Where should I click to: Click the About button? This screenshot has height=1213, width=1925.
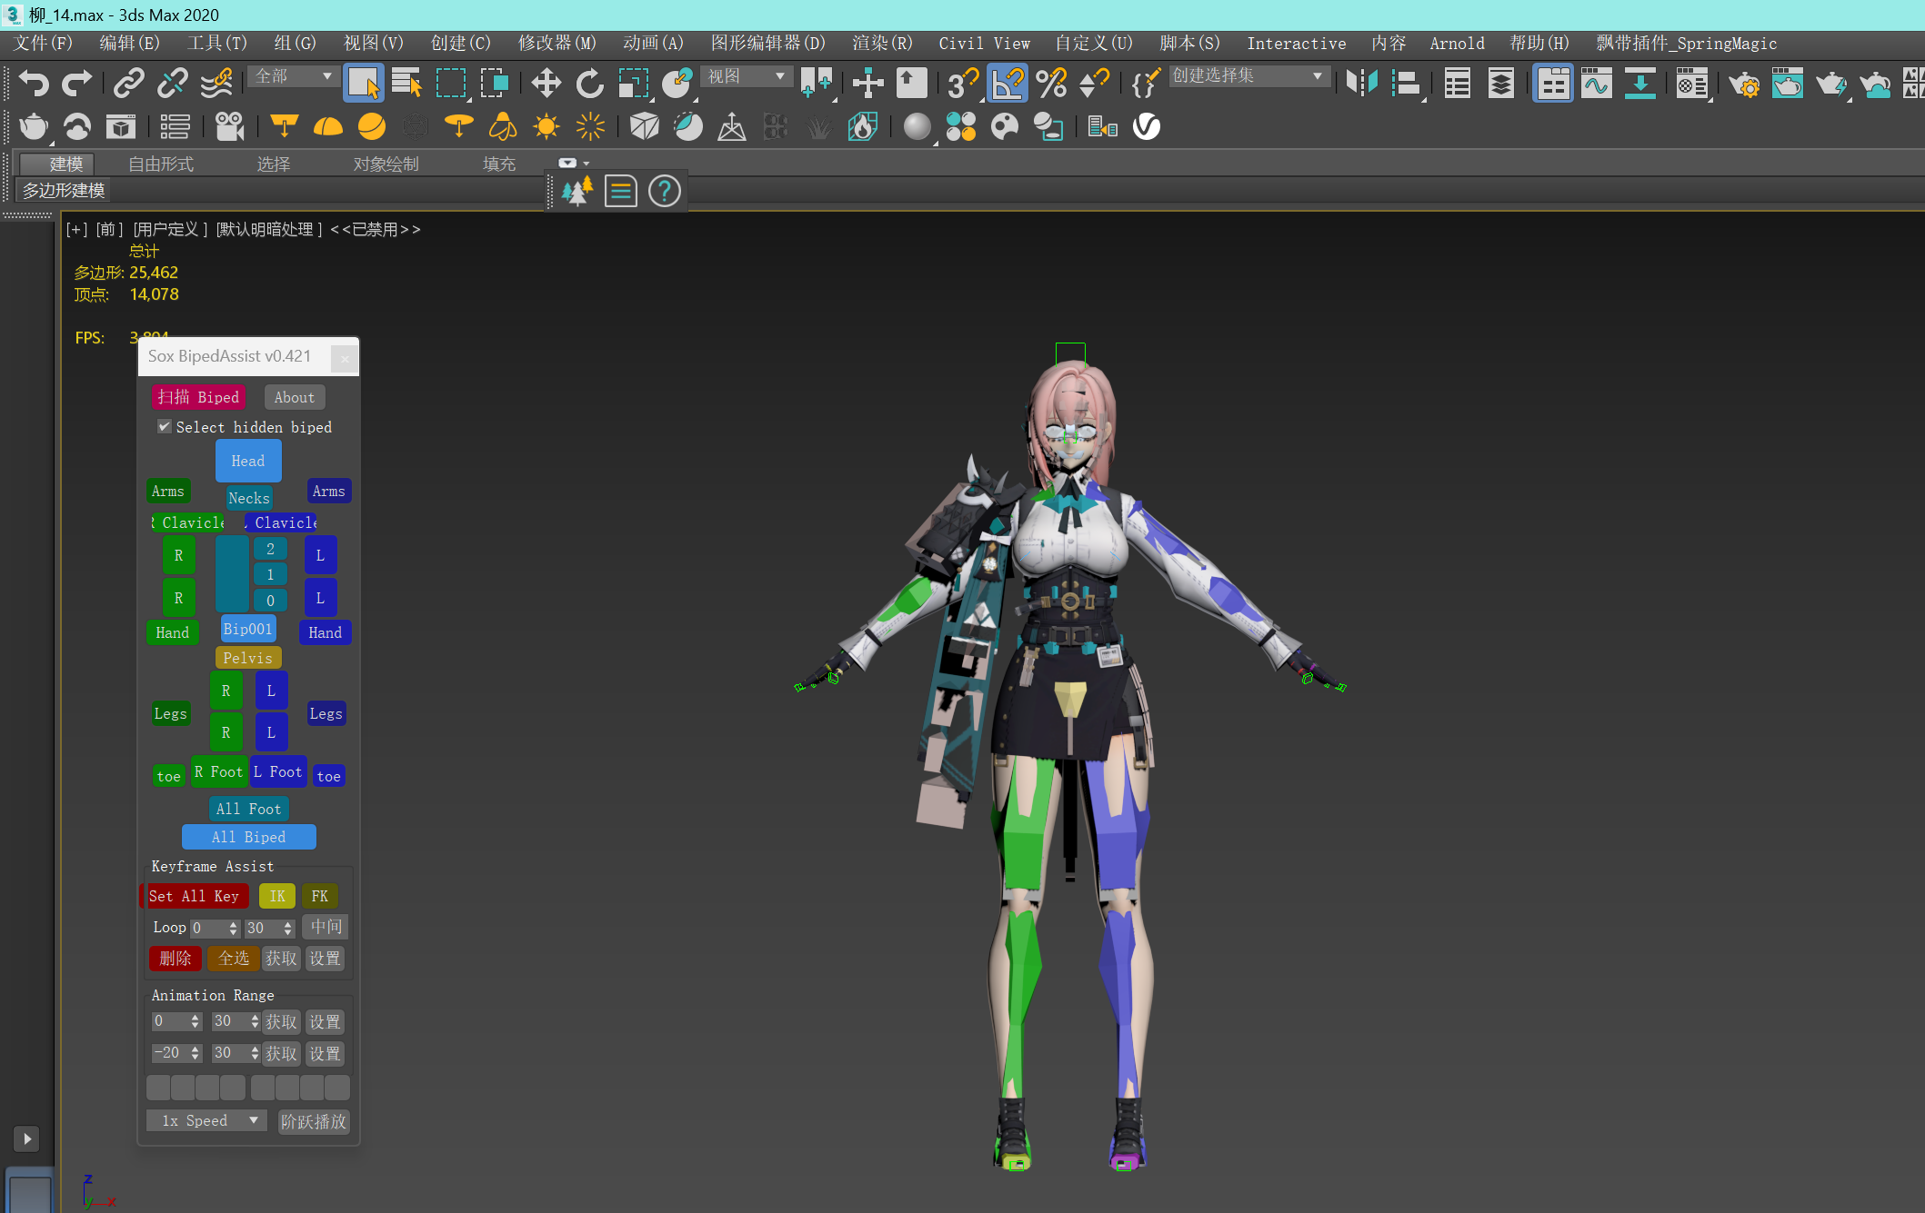tap(295, 397)
